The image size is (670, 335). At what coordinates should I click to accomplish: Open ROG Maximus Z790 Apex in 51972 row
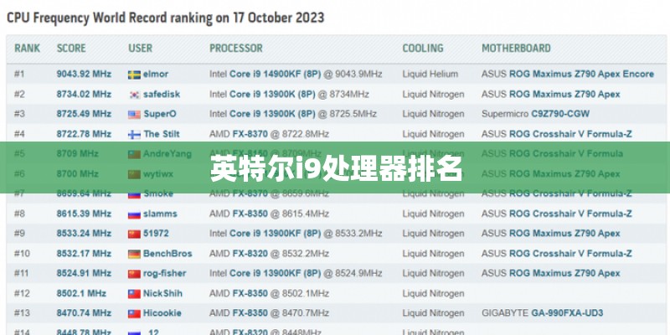(x=564, y=234)
